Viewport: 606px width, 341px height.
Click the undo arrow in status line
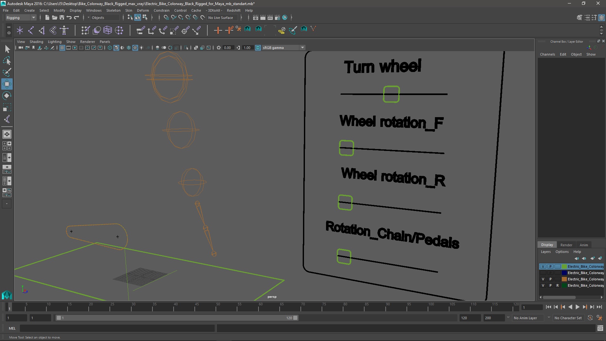point(69,18)
